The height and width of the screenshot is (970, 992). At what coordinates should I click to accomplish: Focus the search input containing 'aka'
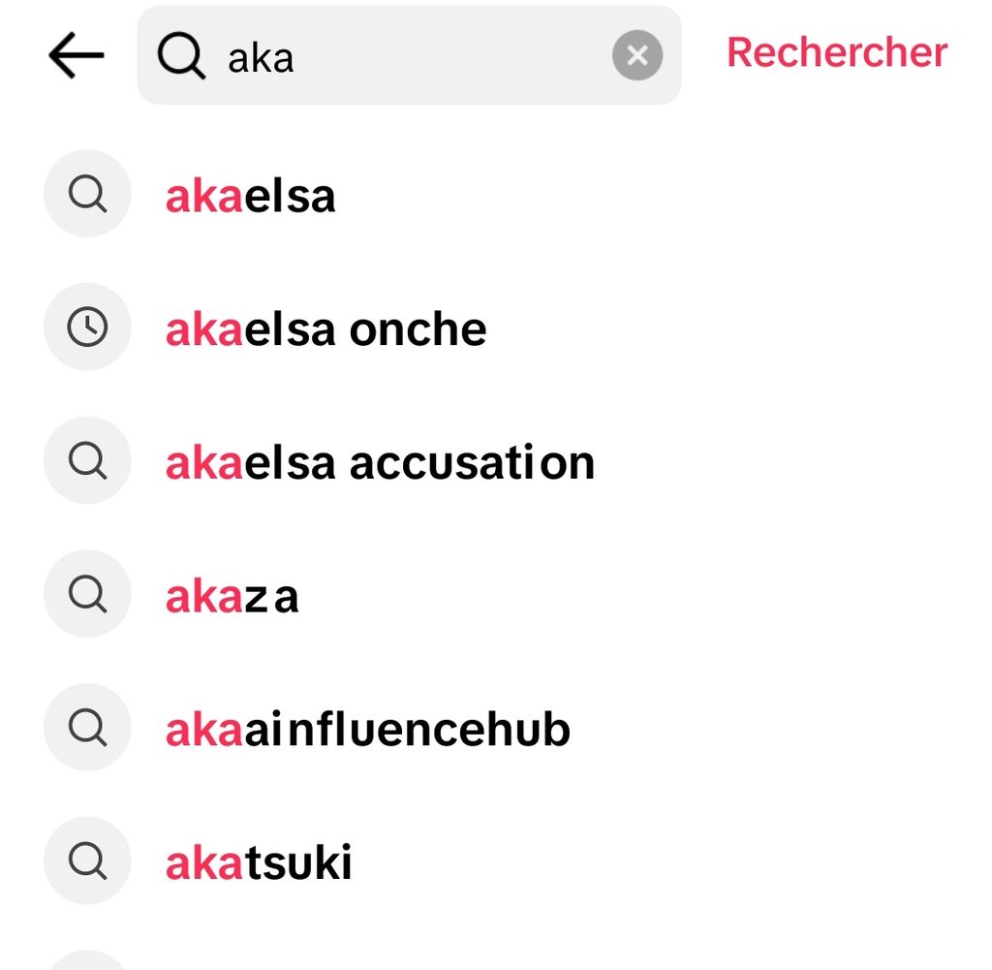coord(407,56)
